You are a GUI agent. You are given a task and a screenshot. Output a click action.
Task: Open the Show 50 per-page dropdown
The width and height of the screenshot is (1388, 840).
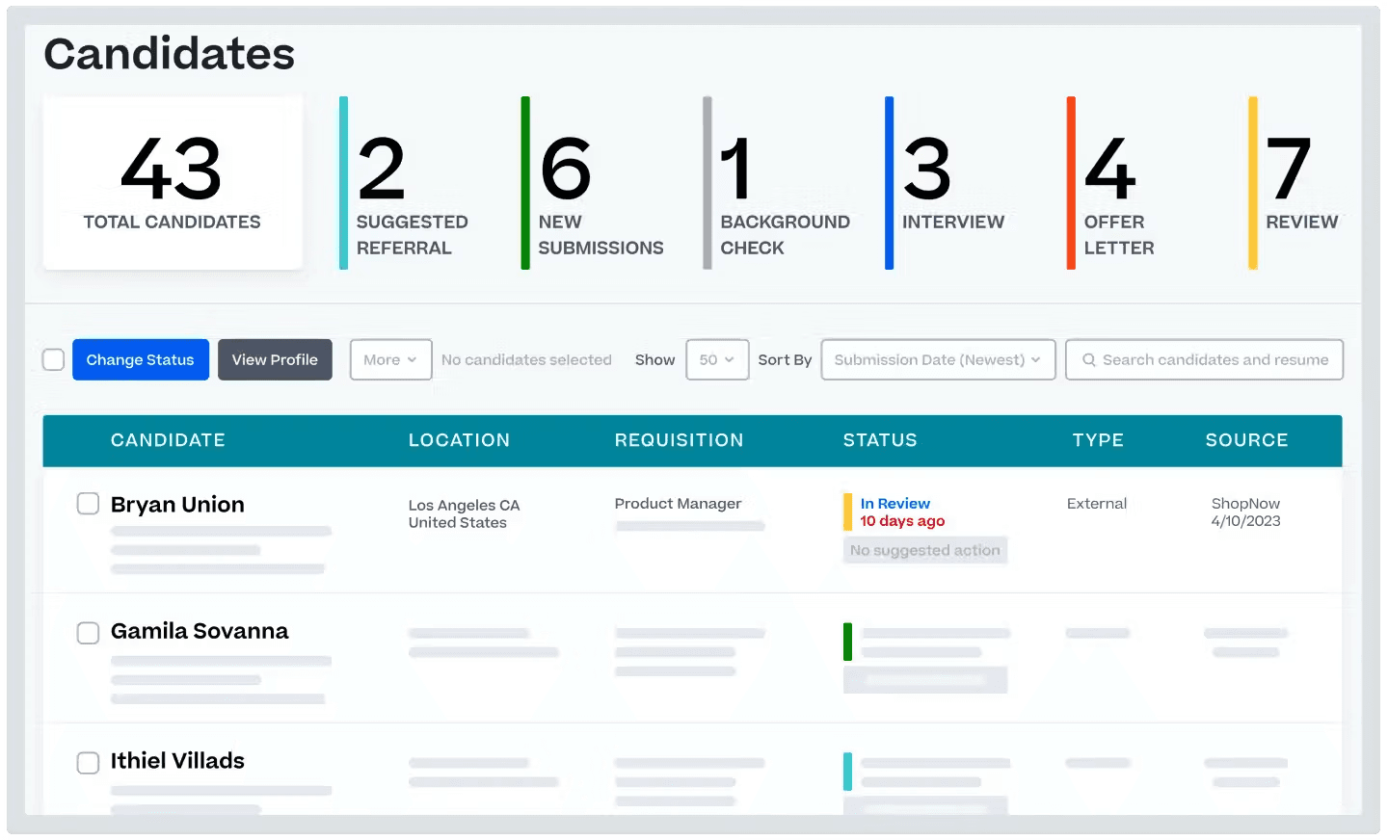pos(717,359)
